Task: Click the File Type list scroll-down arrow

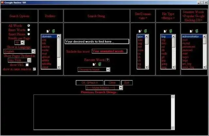Action: (x=173, y=67)
